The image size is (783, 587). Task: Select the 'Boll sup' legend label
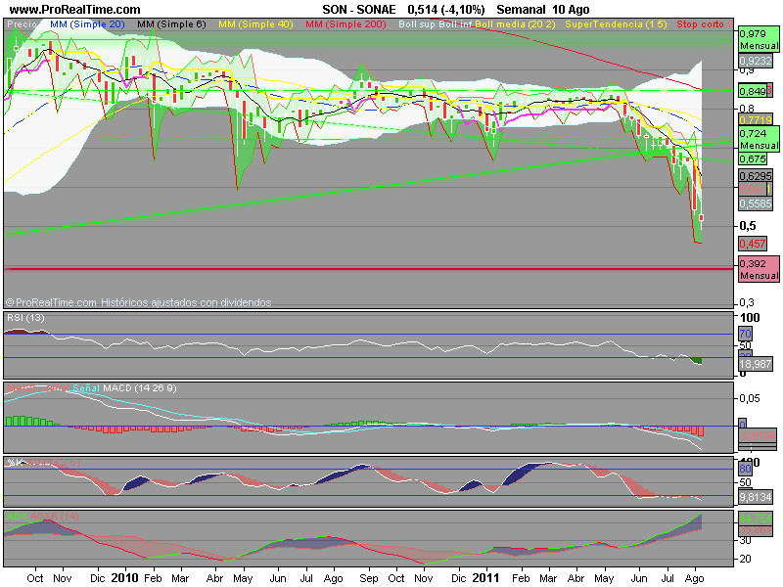[417, 23]
